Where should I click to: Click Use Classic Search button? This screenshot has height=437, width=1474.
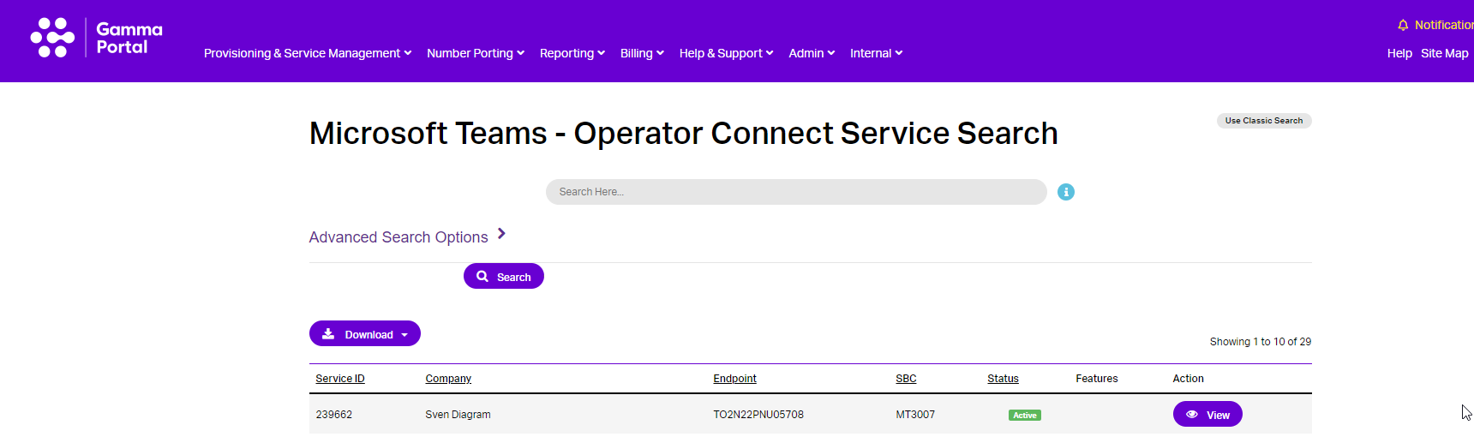(x=1264, y=121)
